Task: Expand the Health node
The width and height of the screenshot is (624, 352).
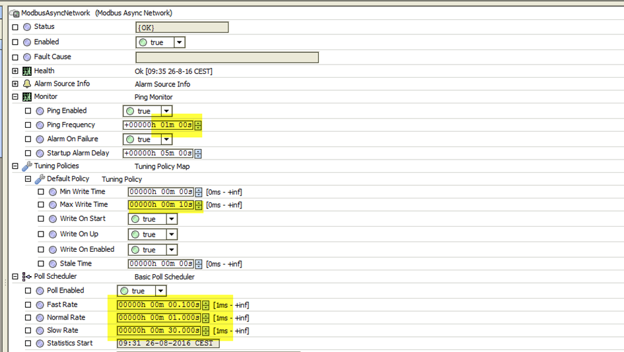Action: 15,71
